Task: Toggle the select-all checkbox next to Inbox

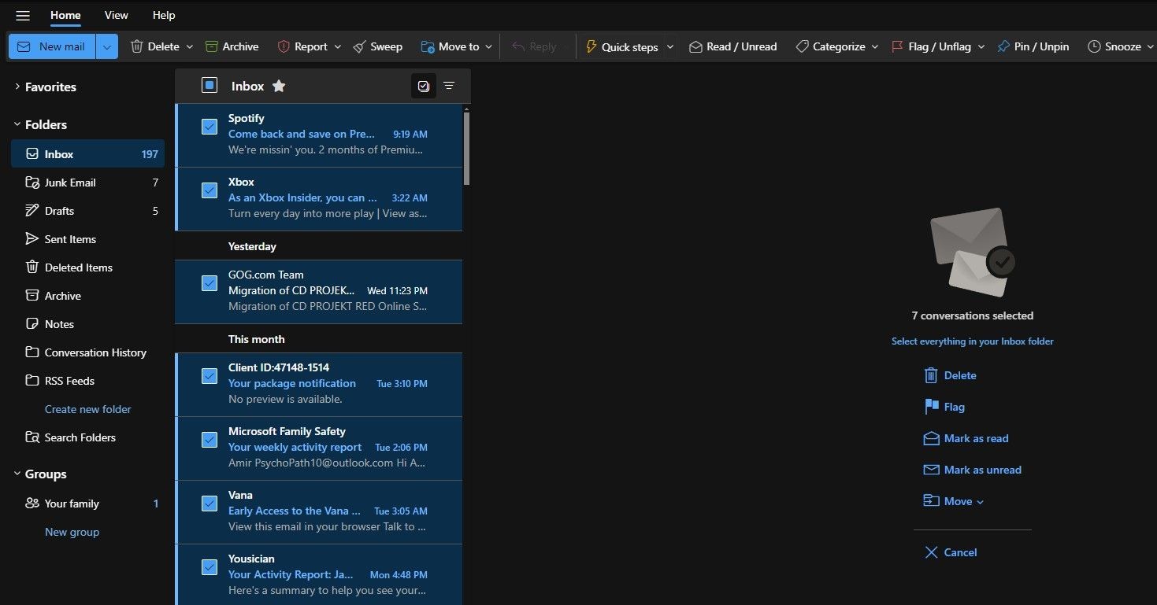Action: [210, 85]
